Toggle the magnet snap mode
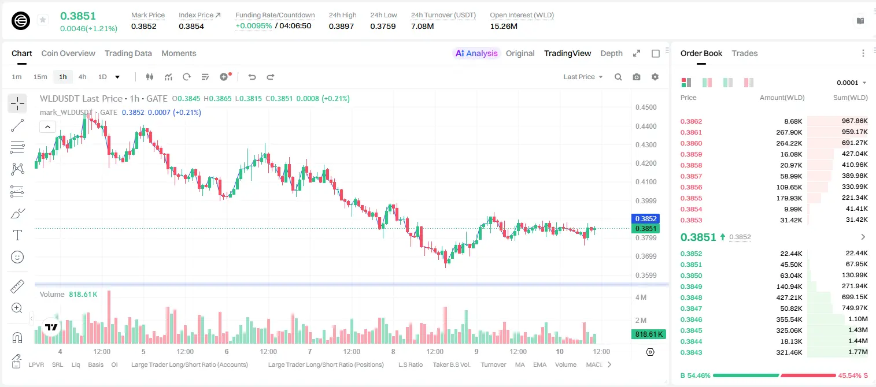The image size is (876, 387). (17, 337)
